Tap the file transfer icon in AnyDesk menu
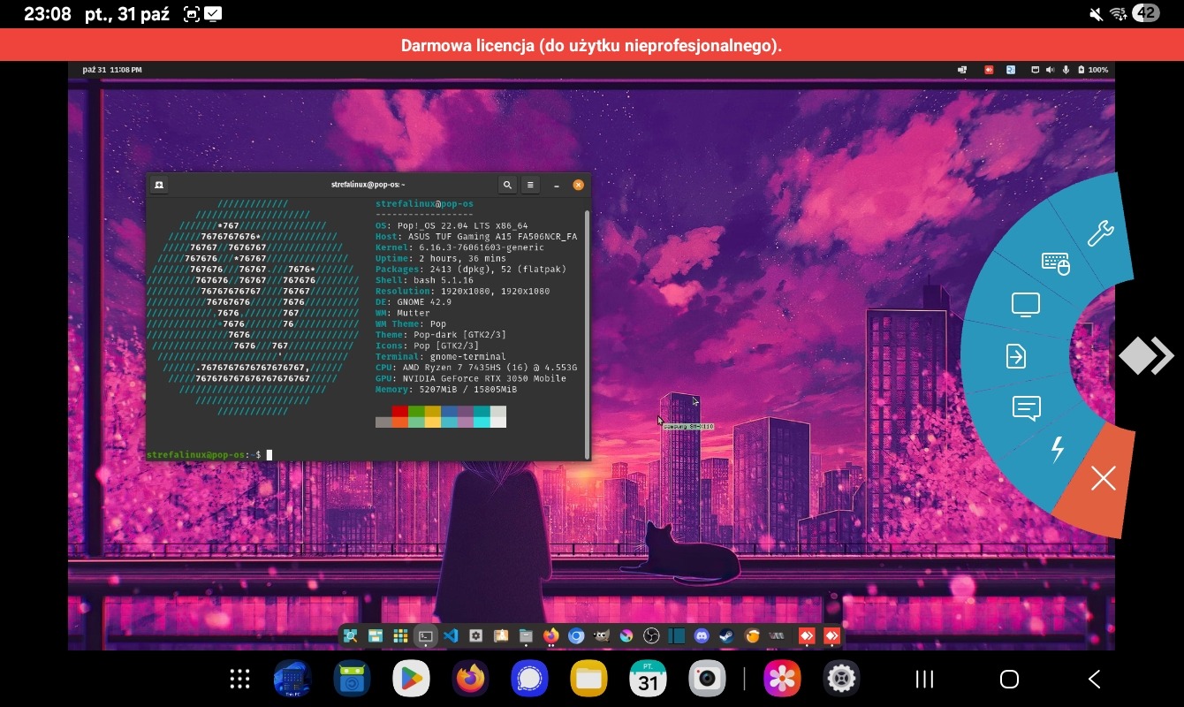Screen dimensions: 1184x707 [1016, 356]
